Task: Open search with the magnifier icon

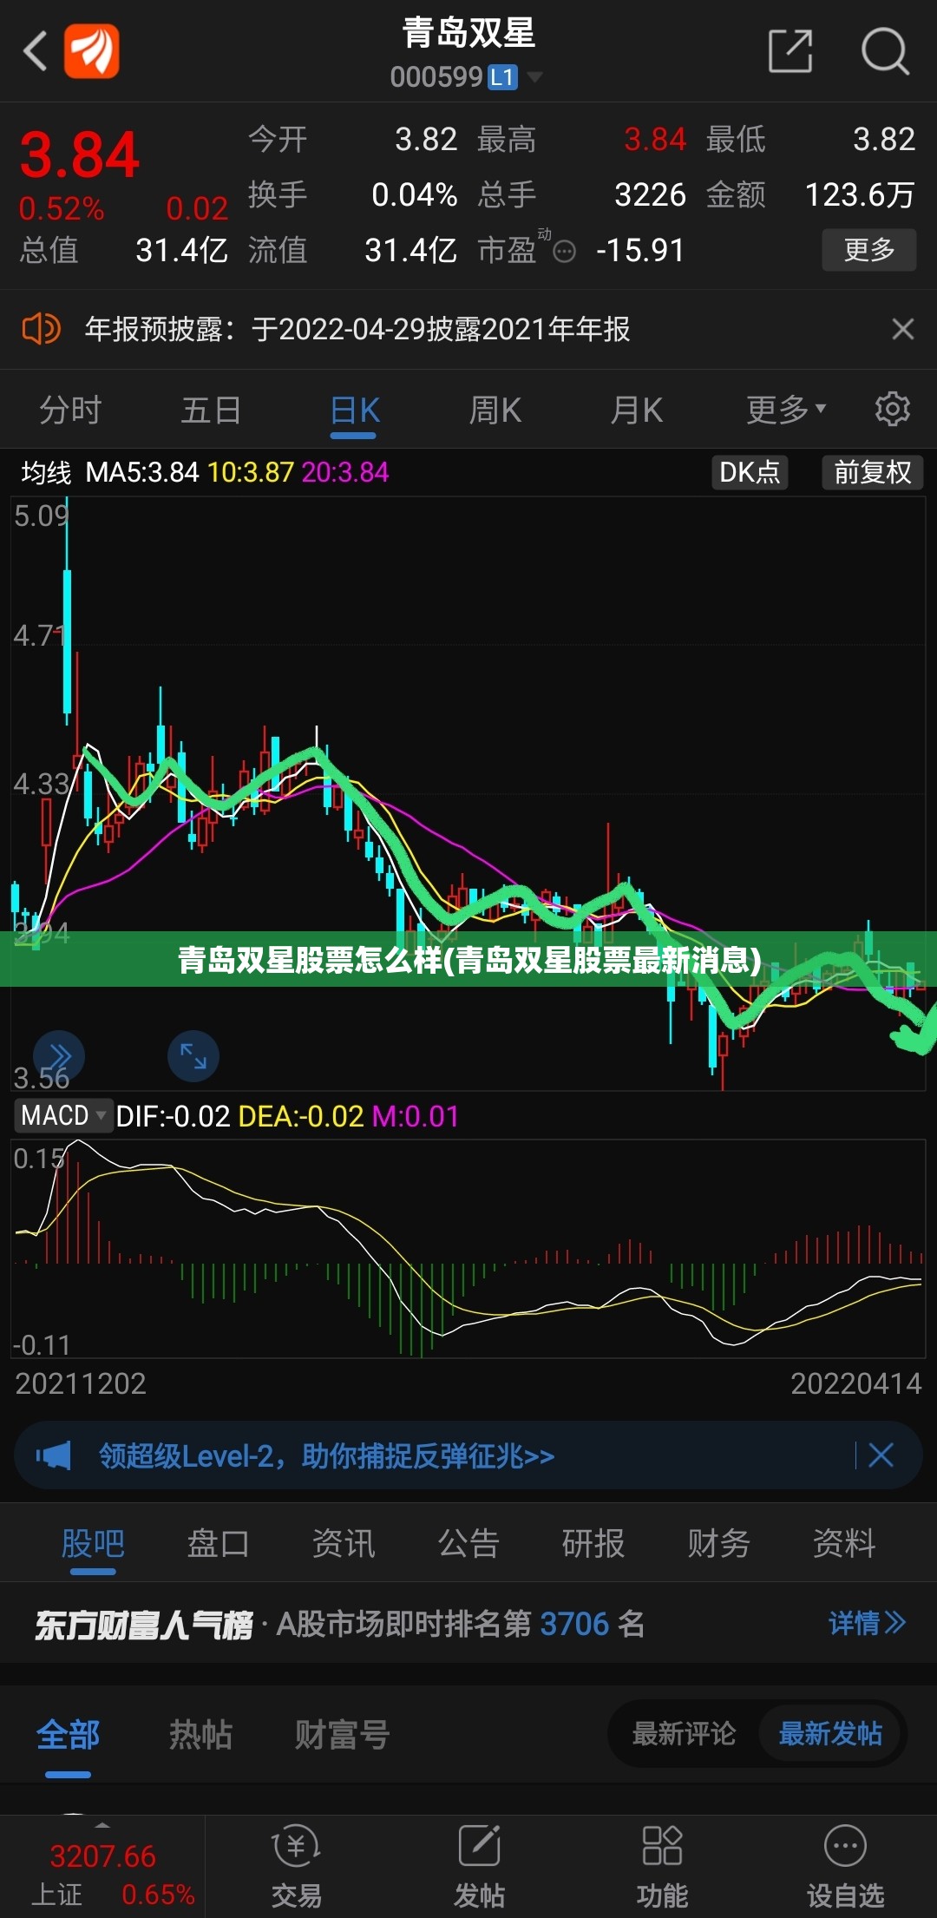Action: [x=885, y=51]
